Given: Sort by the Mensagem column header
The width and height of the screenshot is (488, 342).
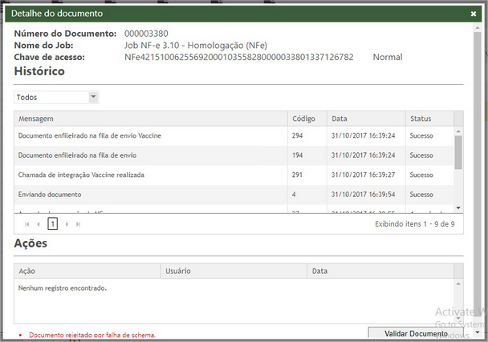Looking at the screenshot, I should coord(151,119).
